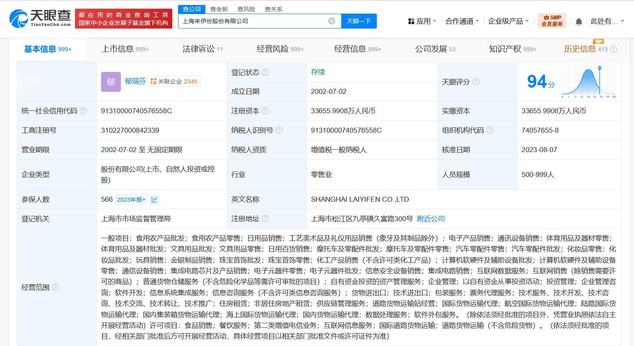Click the 天眼一下 search button
Viewport: 634px width, 346px height.
[x=359, y=21]
